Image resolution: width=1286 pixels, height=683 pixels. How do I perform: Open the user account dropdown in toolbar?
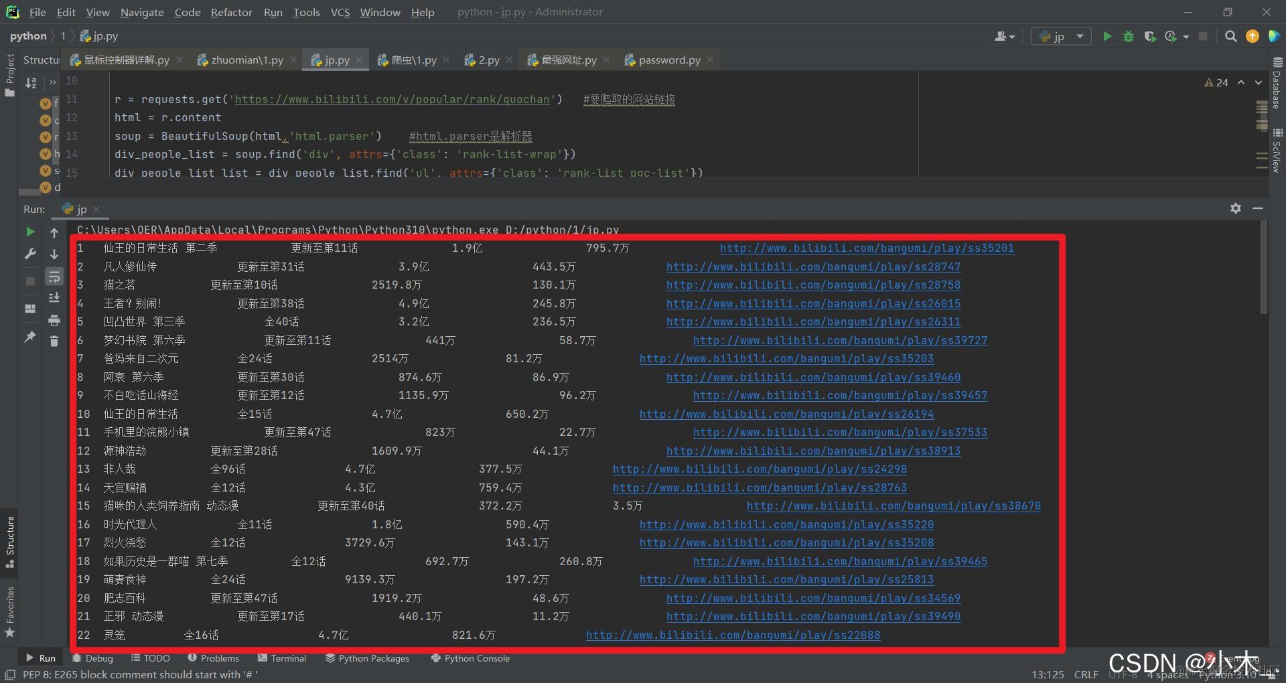click(x=1005, y=36)
